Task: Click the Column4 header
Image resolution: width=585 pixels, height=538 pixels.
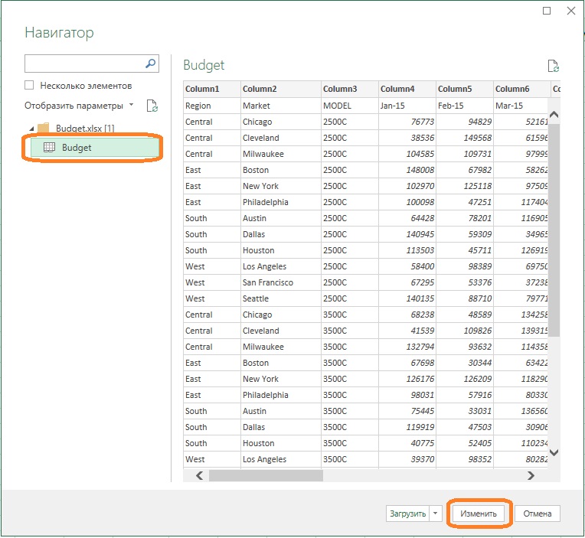Action: (407, 89)
